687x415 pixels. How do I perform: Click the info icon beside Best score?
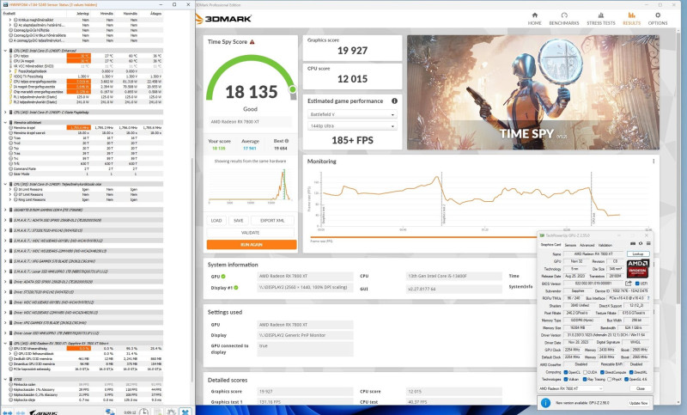pyautogui.click(x=287, y=141)
